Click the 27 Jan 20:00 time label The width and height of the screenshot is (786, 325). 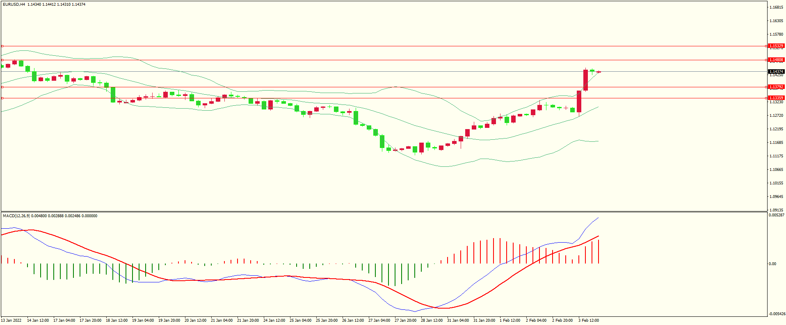pyautogui.click(x=405, y=320)
